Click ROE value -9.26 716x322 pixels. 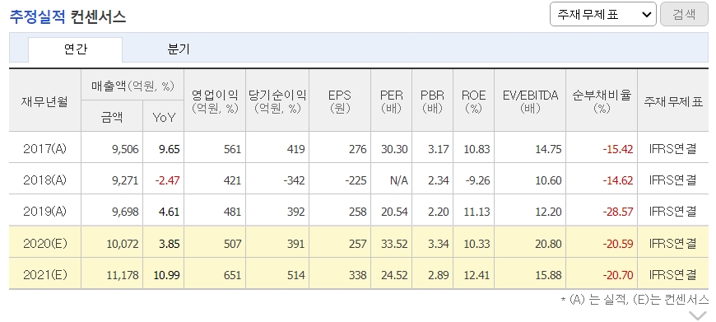tap(477, 180)
